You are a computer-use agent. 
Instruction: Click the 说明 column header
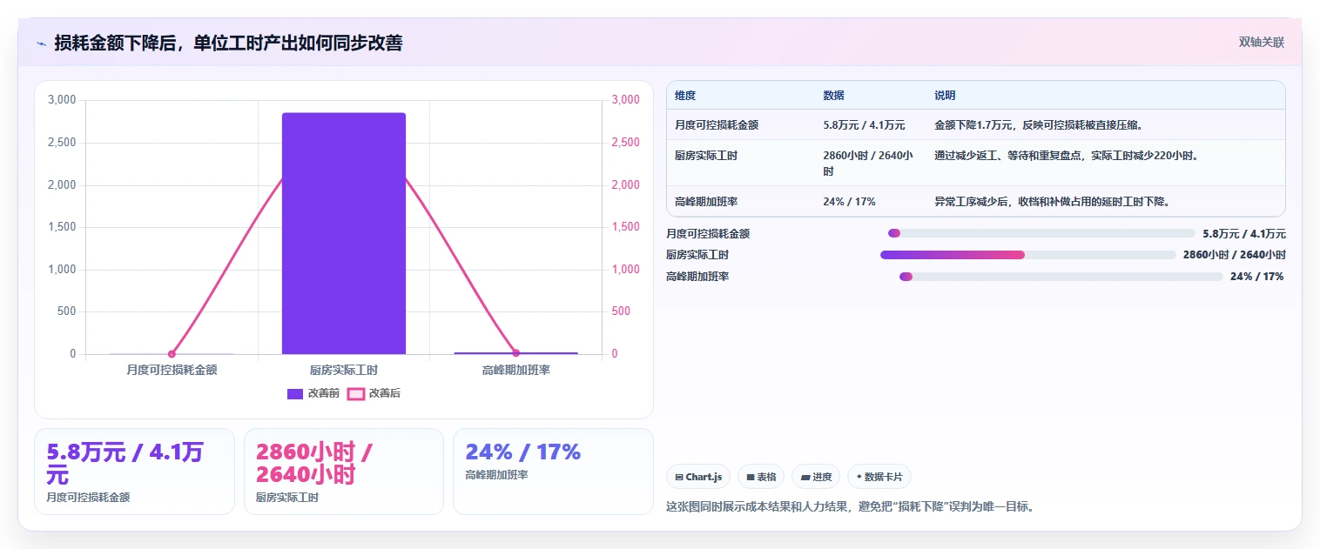click(945, 96)
